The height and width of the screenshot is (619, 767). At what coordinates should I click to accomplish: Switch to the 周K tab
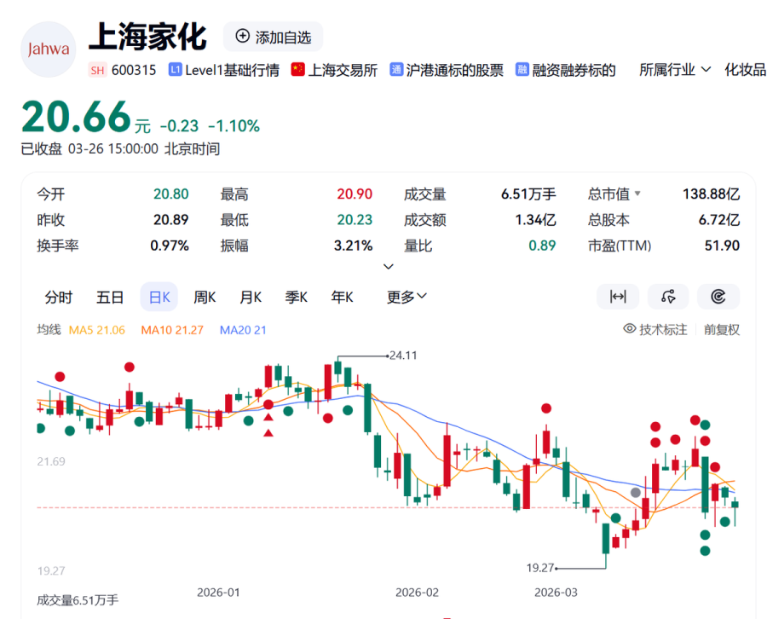click(x=205, y=297)
